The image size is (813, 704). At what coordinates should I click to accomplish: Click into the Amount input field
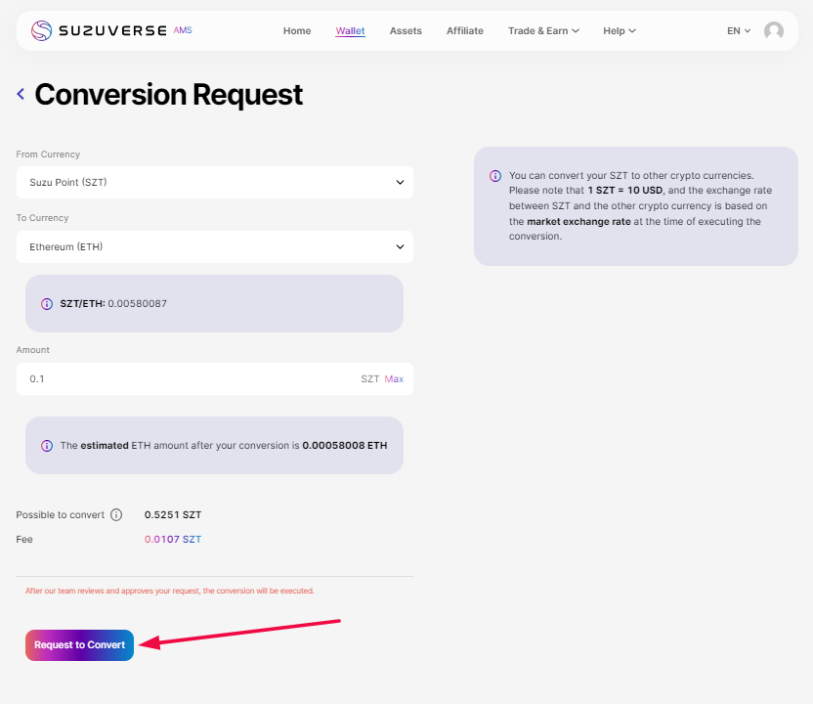point(186,379)
